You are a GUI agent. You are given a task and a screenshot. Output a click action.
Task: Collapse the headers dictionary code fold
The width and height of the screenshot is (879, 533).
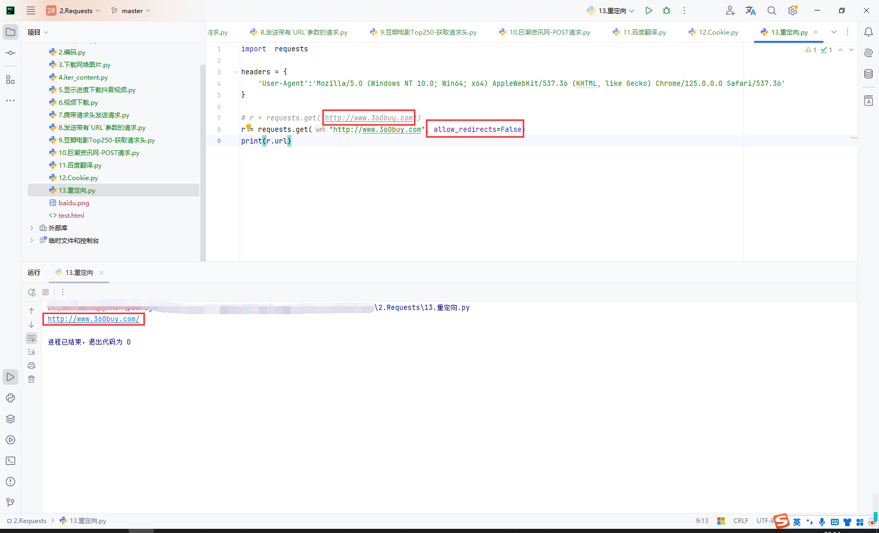(236, 72)
